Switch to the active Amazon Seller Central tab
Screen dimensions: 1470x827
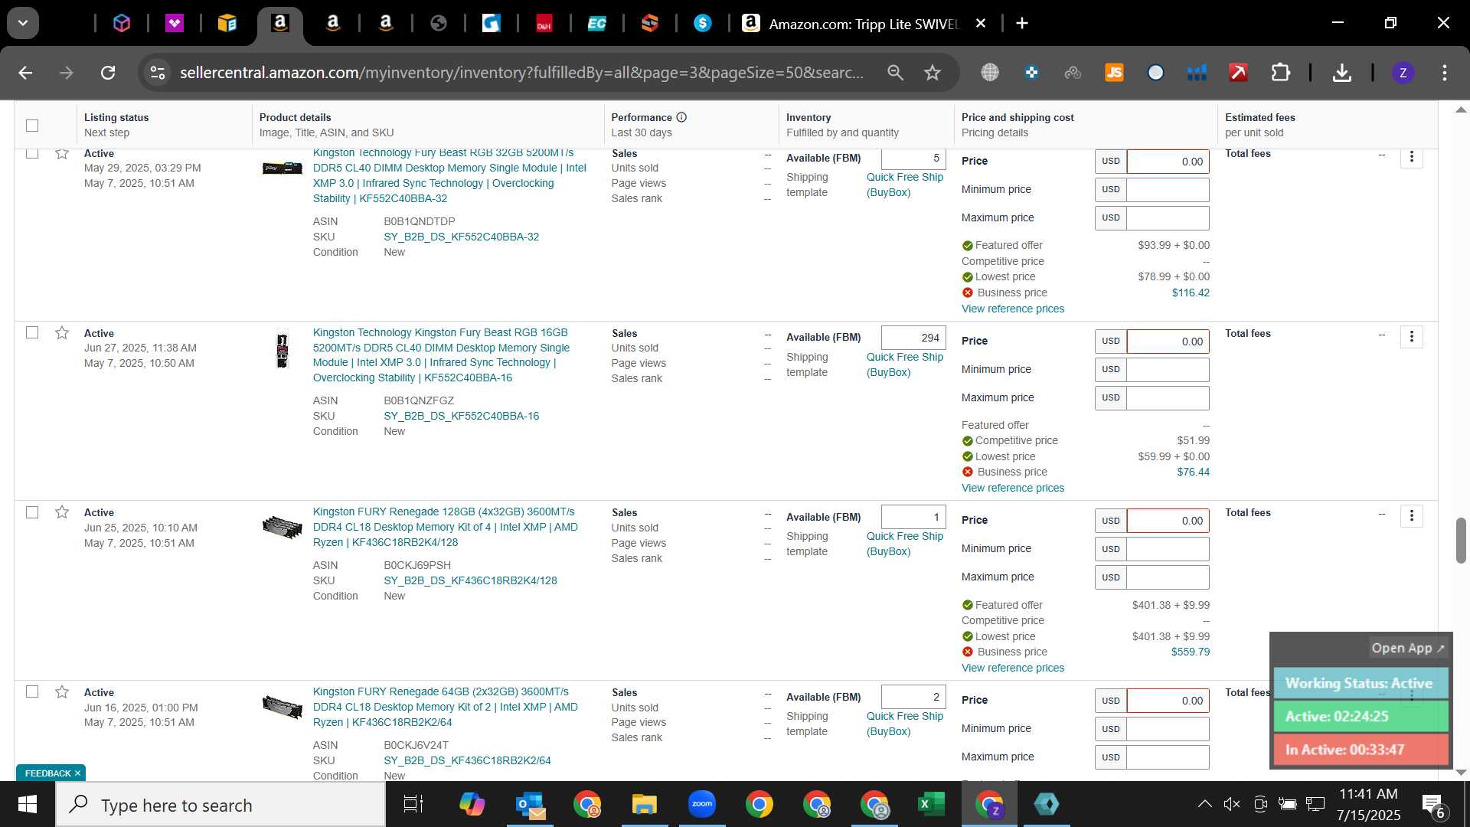[x=280, y=24]
